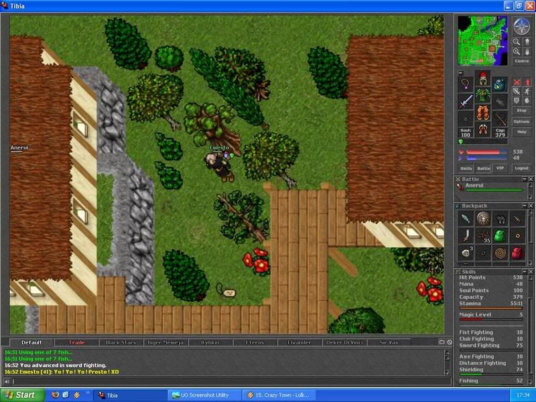Toggle offensive fight mode crossed swords
This screenshot has width=536, height=402.
(x=517, y=82)
